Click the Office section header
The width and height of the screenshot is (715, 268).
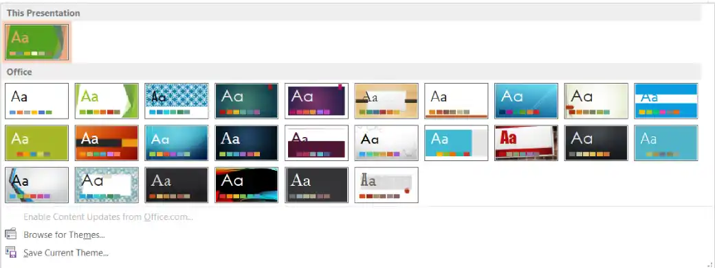(352, 72)
